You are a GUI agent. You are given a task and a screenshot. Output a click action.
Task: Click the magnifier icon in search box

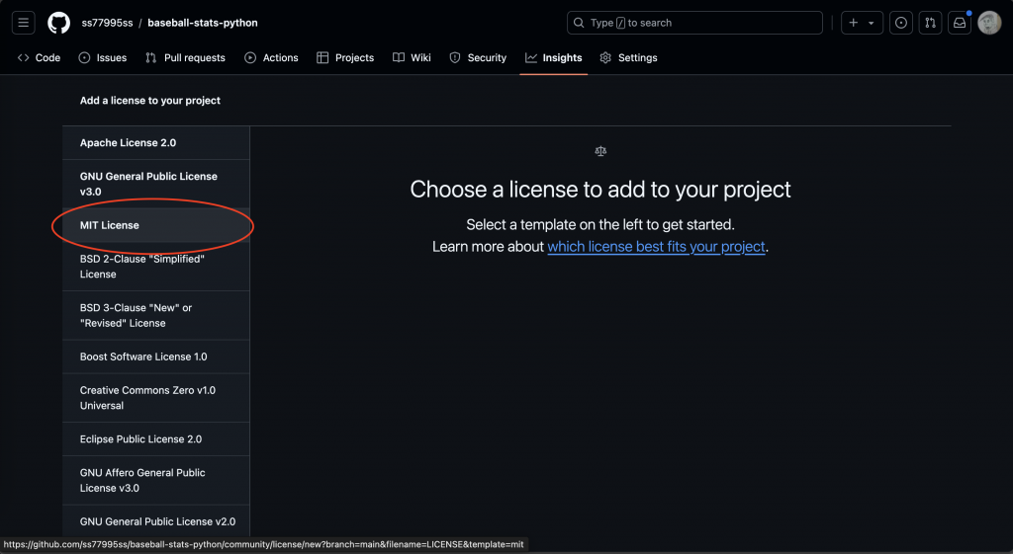click(x=579, y=23)
